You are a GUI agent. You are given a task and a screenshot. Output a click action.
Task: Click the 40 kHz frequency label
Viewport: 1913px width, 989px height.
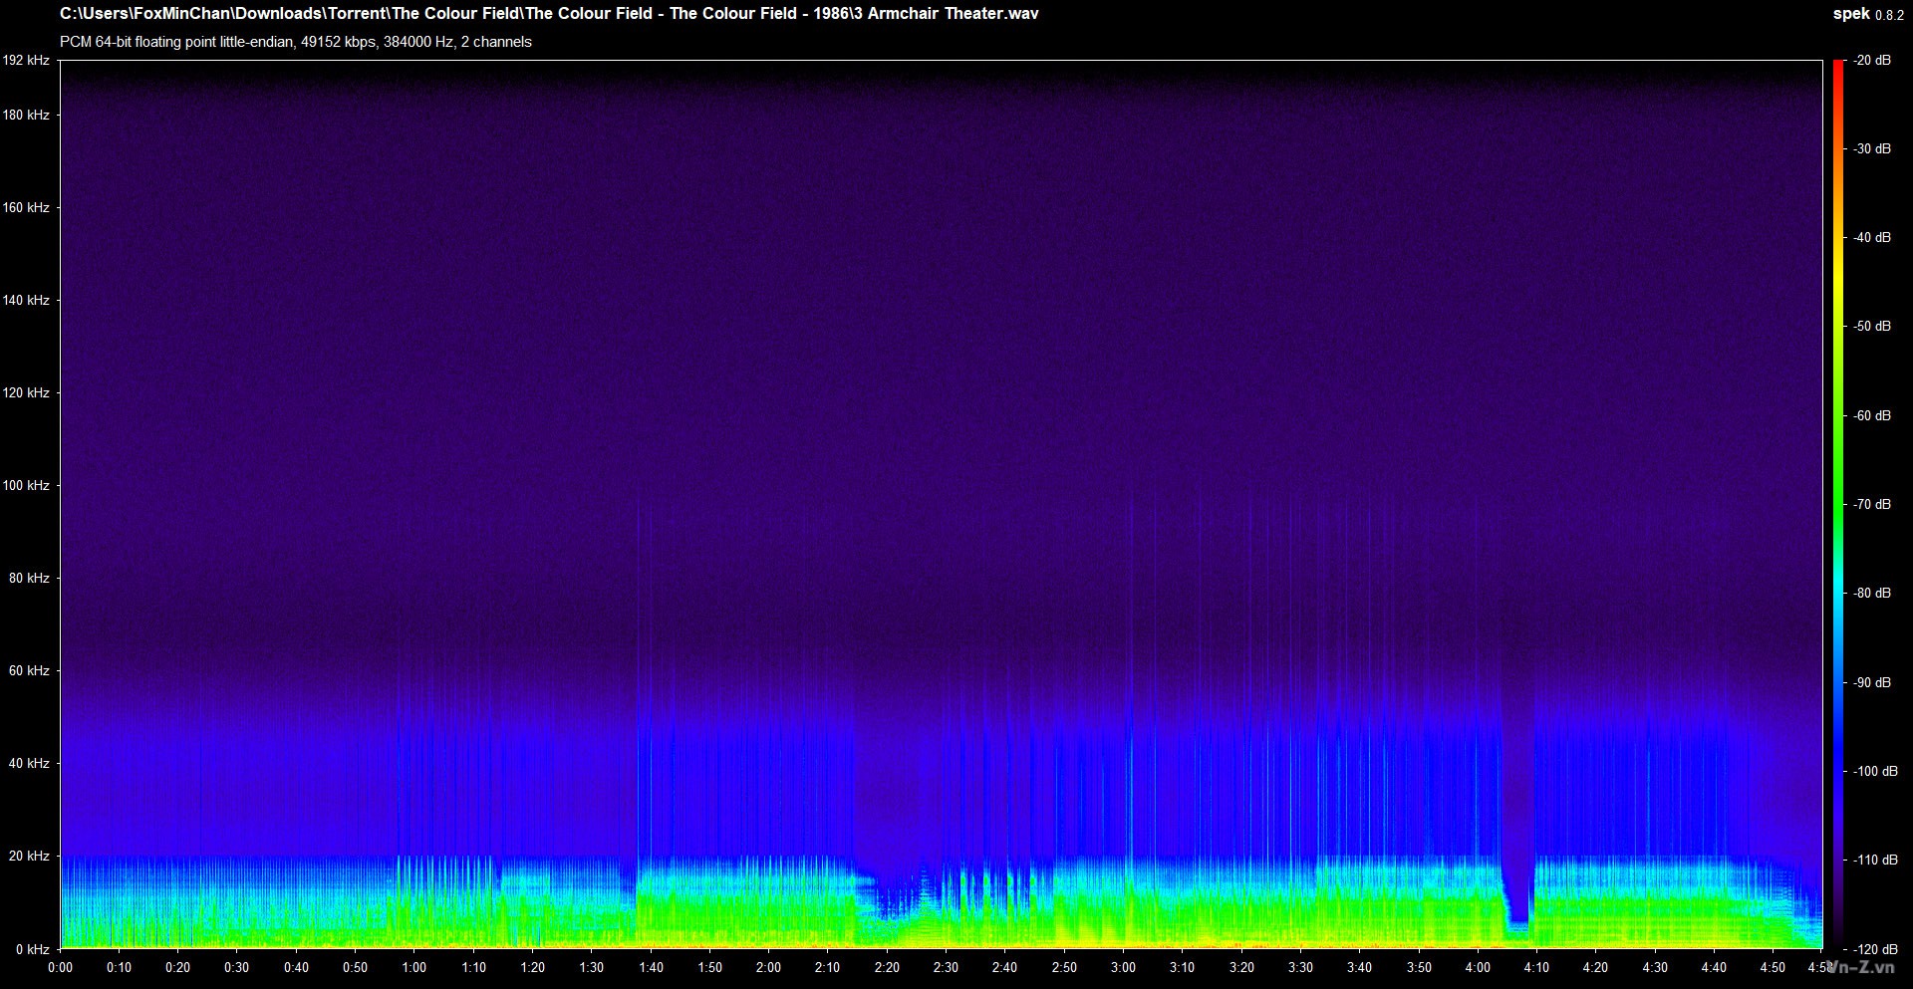point(30,764)
